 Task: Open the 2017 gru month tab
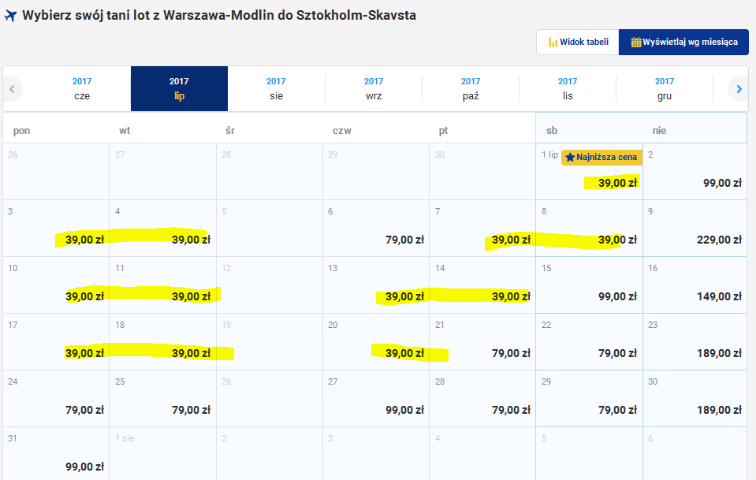point(665,89)
